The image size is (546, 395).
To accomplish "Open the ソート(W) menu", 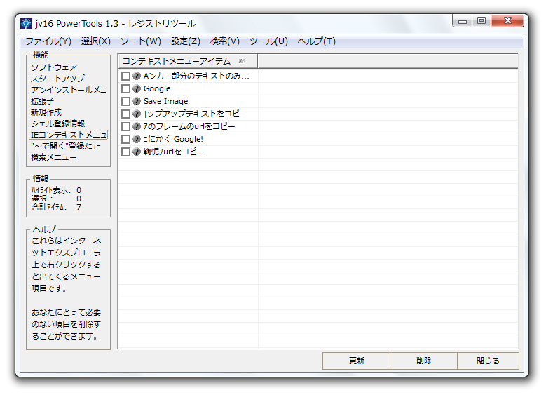I will coord(141,41).
